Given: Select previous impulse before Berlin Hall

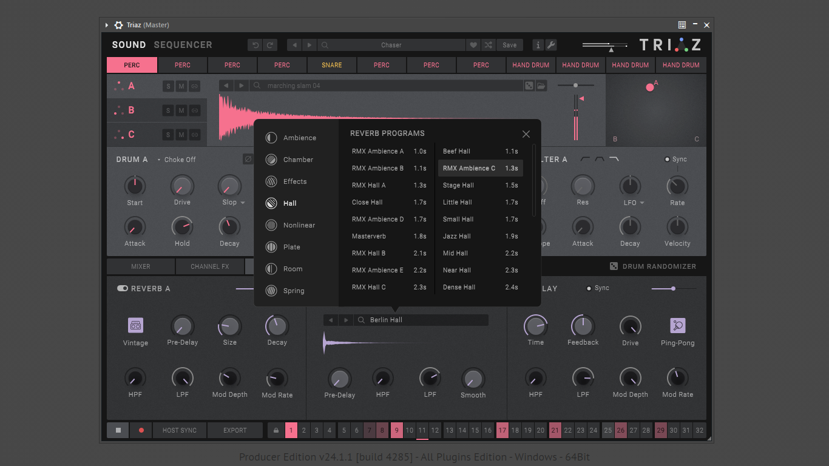Looking at the screenshot, I should tap(331, 320).
